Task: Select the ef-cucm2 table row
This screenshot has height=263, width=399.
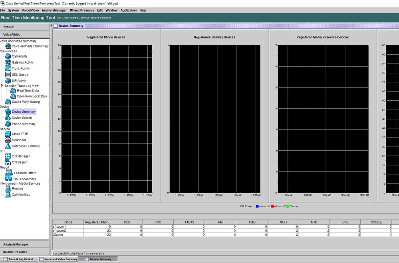Action: [226, 231]
